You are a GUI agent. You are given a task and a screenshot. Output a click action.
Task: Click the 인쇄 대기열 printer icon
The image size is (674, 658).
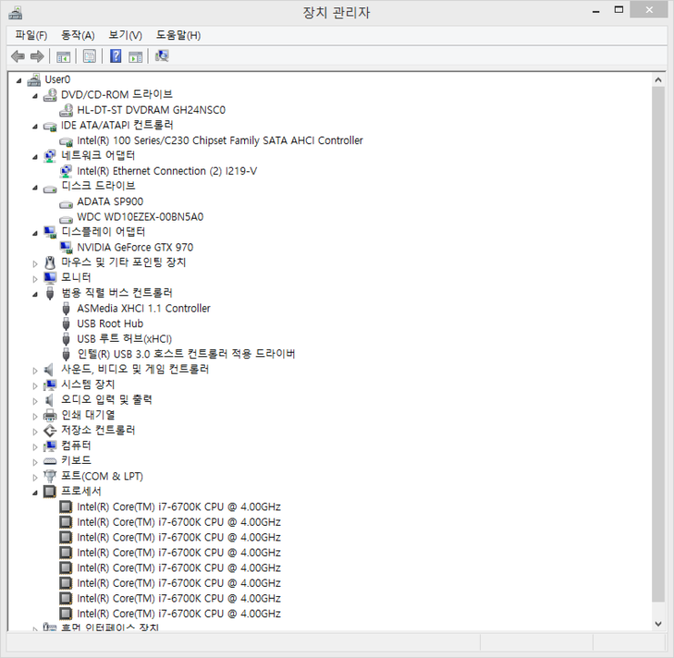coord(50,415)
